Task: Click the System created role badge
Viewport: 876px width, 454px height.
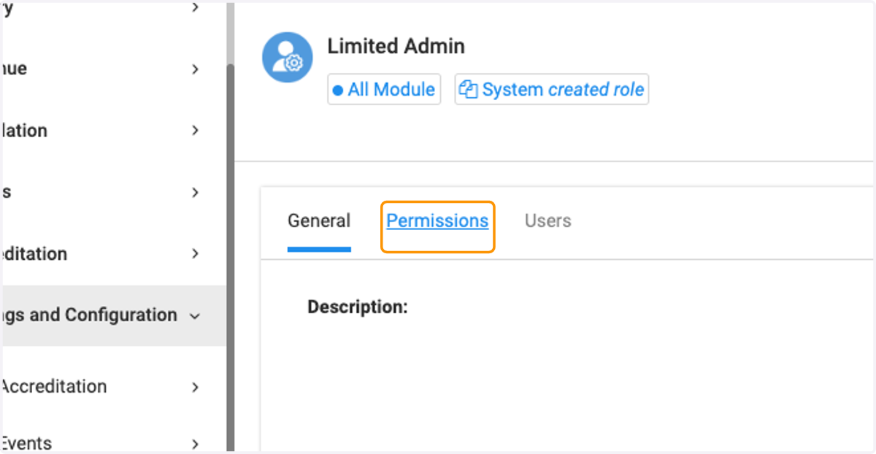Action: pyautogui.click(x=552, y=89)
